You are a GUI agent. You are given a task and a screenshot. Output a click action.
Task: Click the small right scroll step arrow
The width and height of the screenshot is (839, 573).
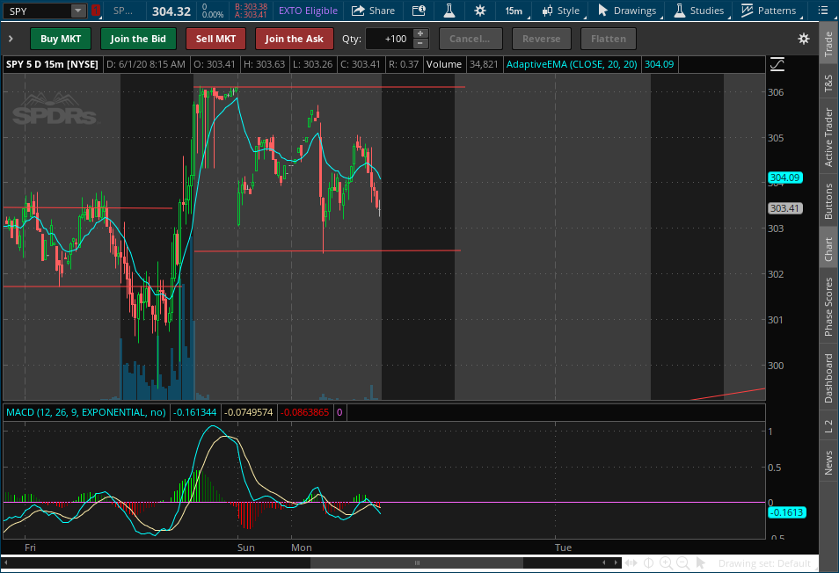[616, 562]
